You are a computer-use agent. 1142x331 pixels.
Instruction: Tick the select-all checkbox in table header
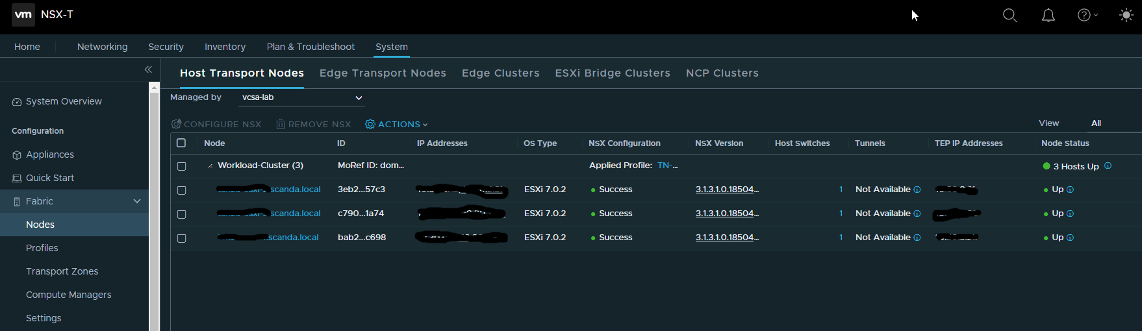point(181,143)
